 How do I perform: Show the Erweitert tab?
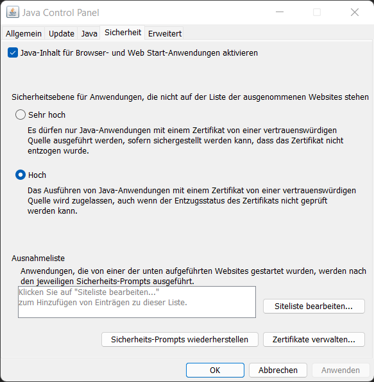pos(164,33)
